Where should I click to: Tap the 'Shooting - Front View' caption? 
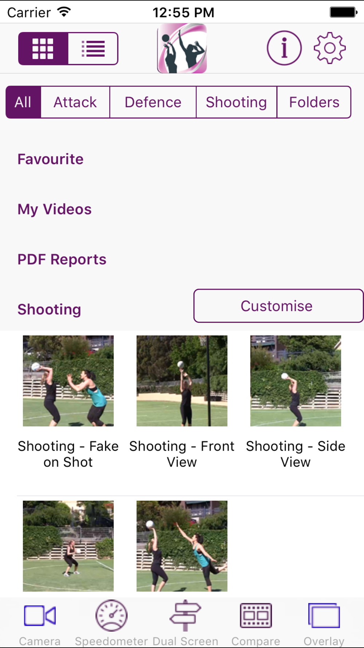click(x=182, y=454)
